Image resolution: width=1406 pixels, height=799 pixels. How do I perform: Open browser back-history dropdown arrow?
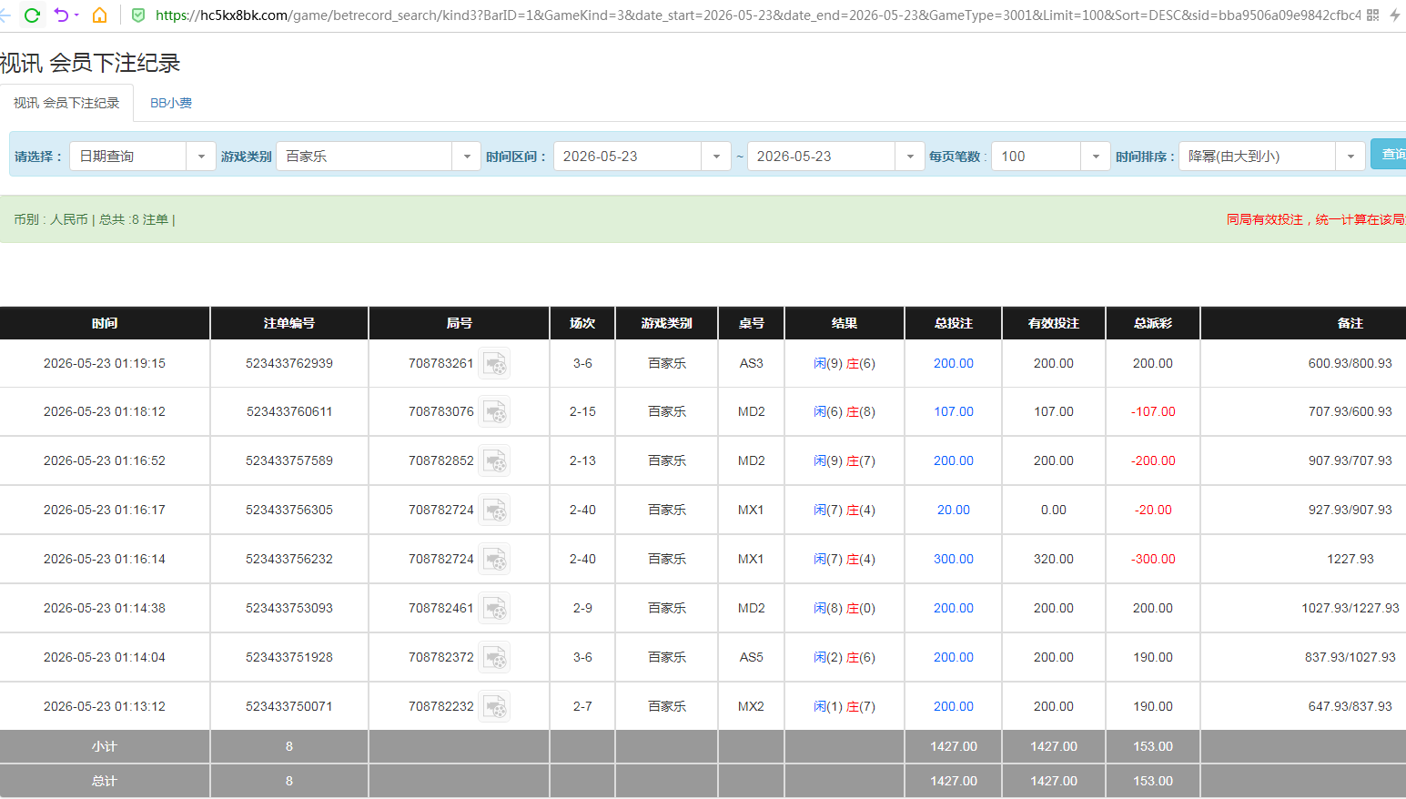point(76,15)
